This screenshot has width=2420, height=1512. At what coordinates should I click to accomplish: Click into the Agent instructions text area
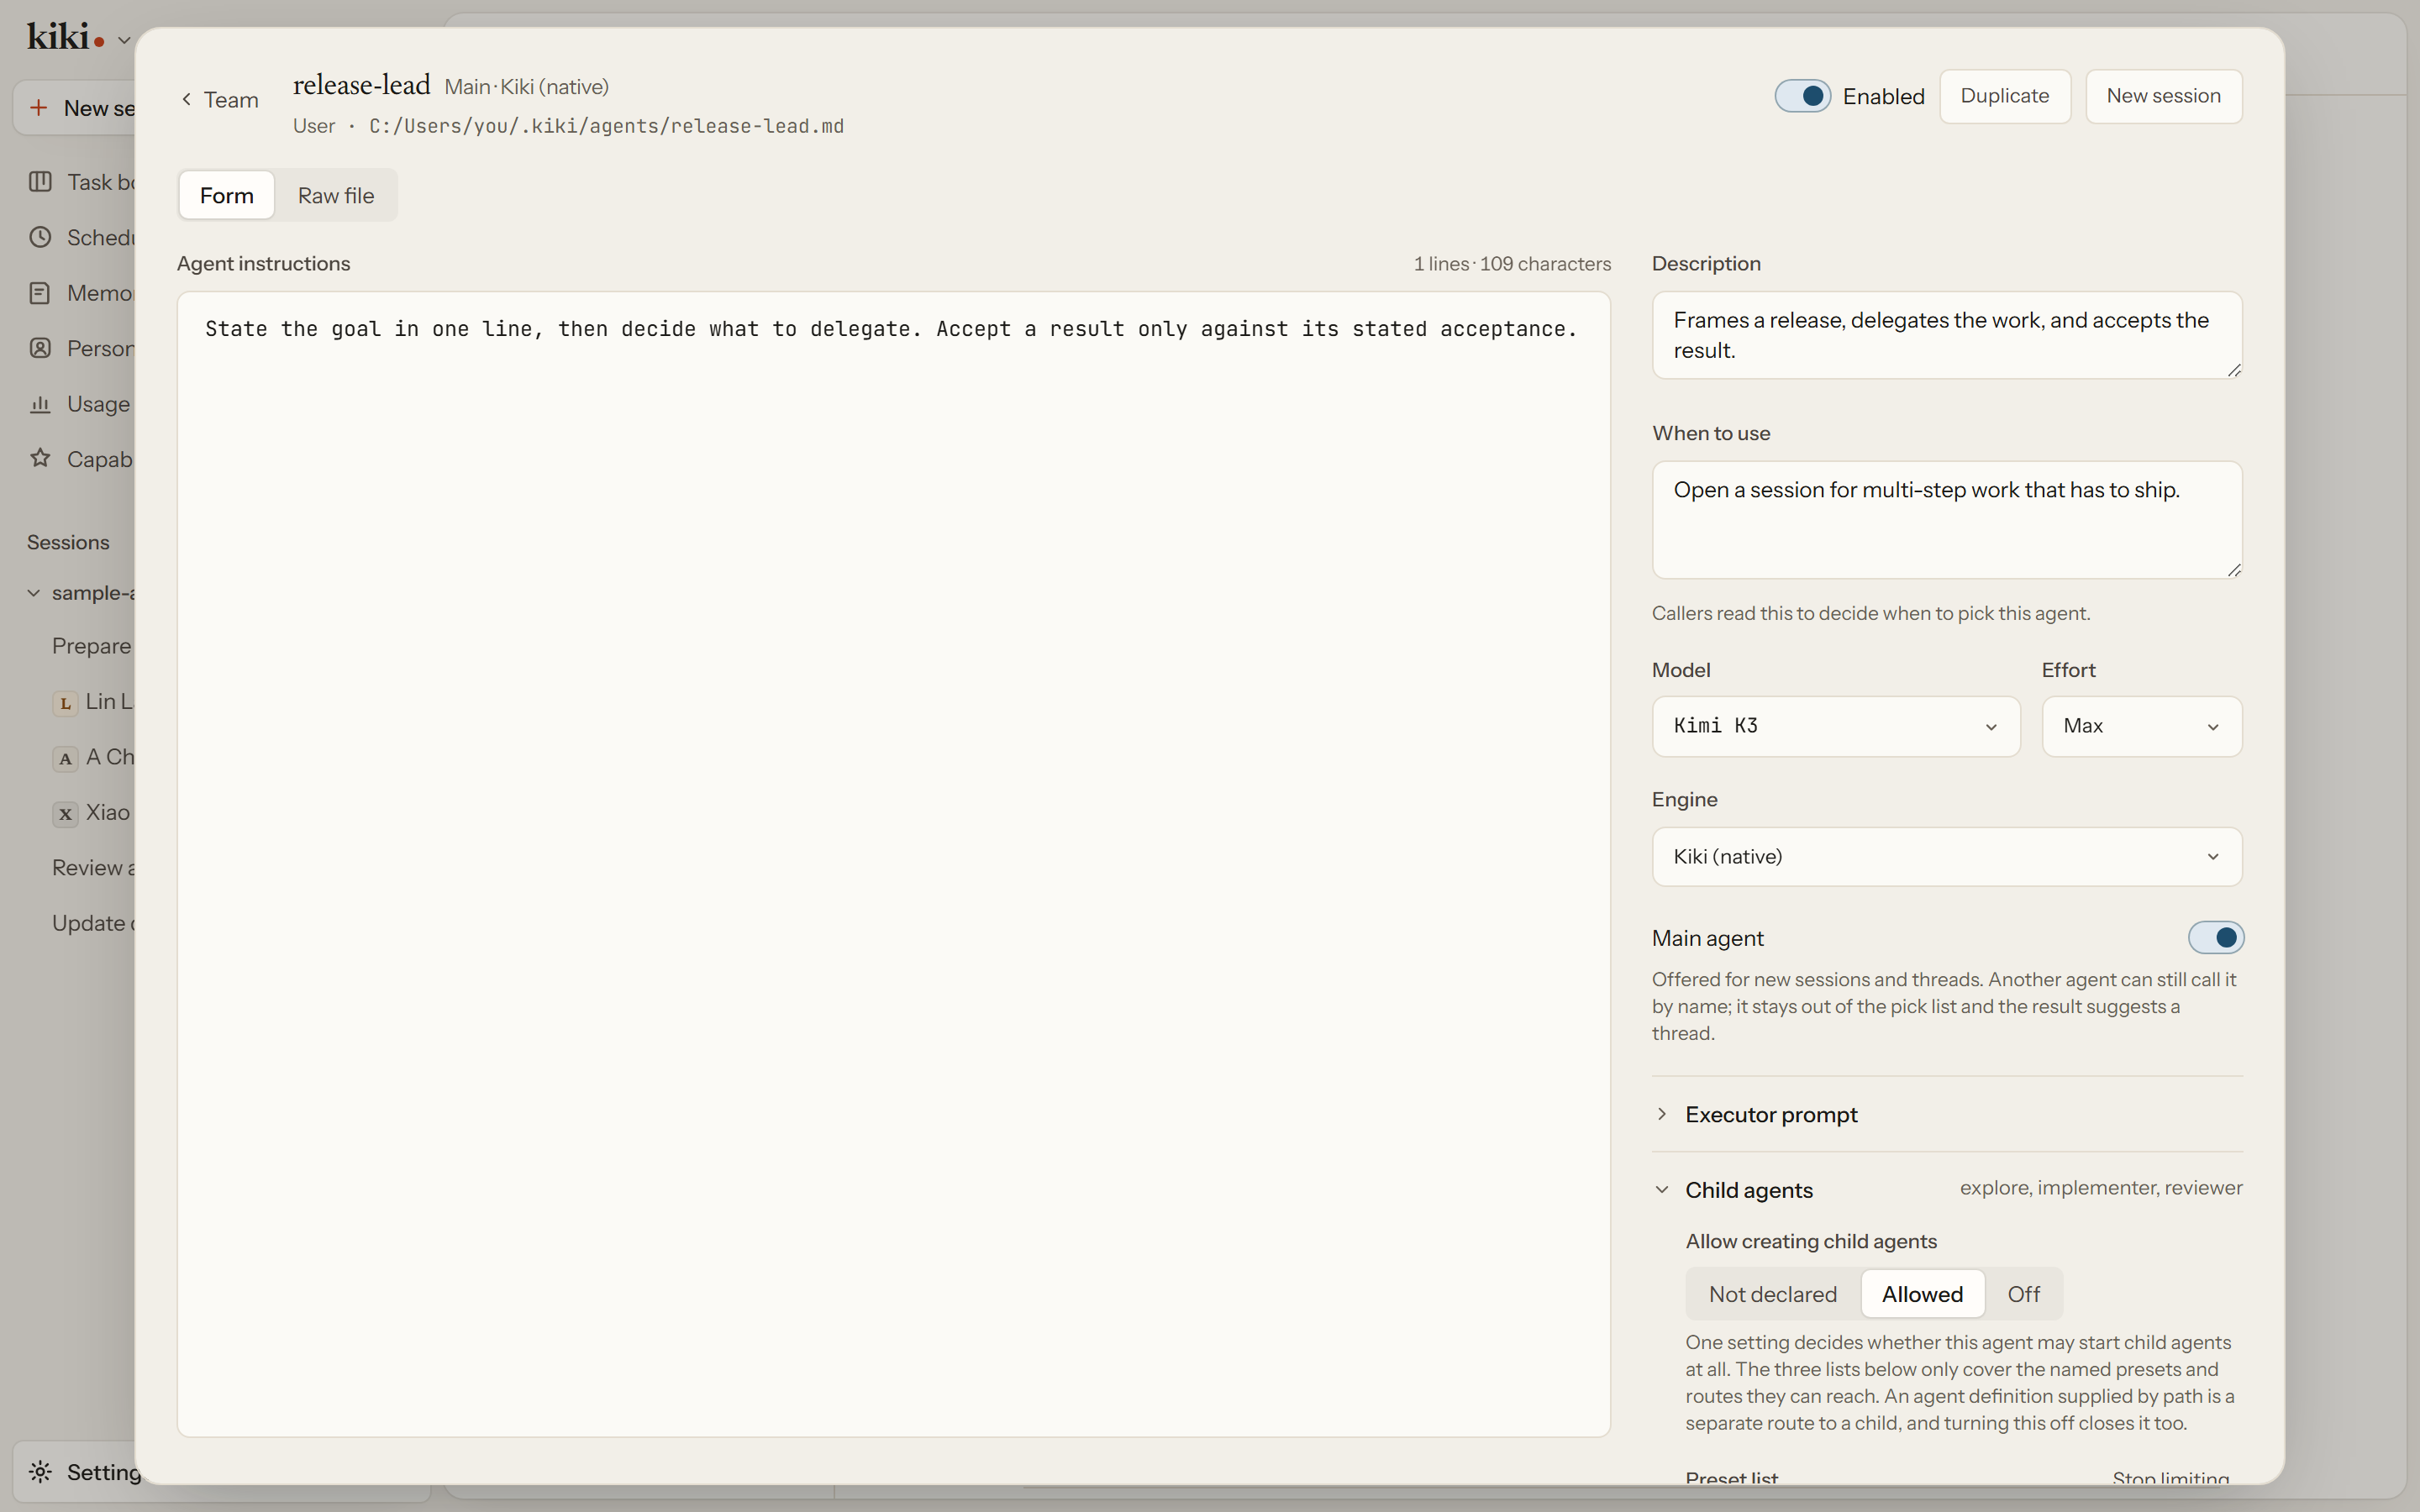click(893, 864)
